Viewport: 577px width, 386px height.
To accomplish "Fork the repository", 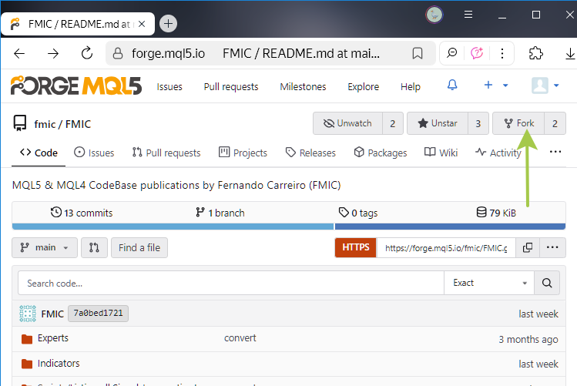I will tap(518, 123).
